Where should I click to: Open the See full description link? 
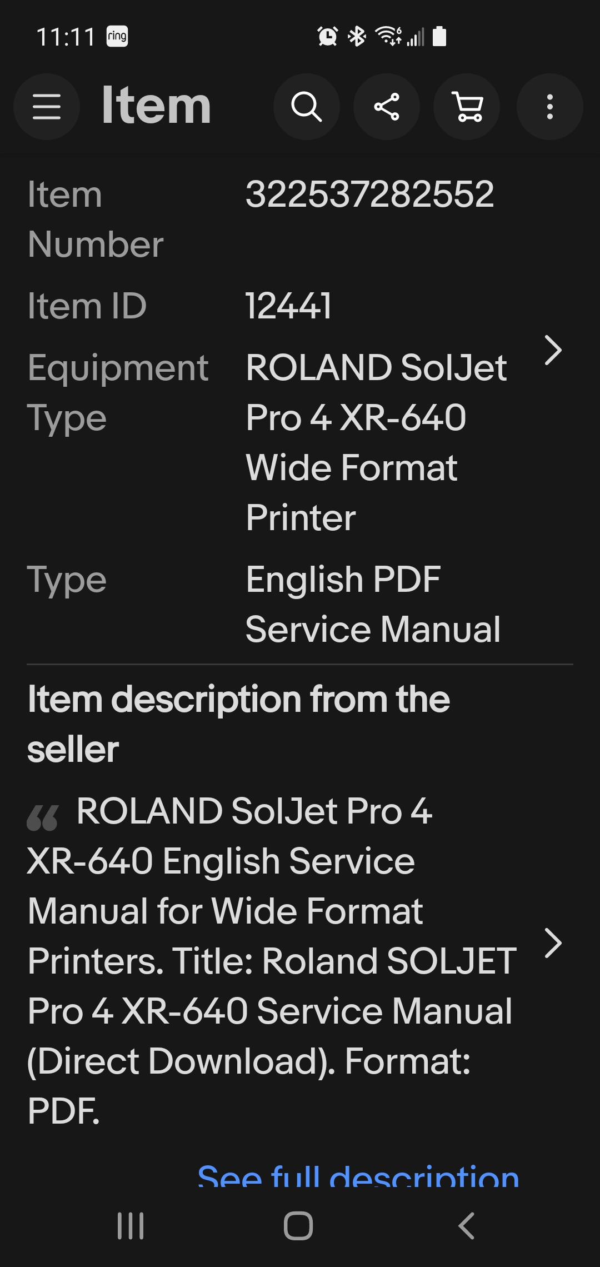[x=358, y=1174]
